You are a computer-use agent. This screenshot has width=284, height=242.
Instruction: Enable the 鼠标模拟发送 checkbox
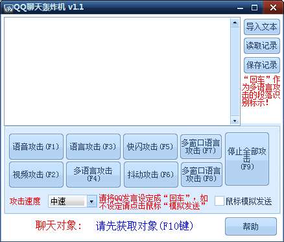[219, 201]
